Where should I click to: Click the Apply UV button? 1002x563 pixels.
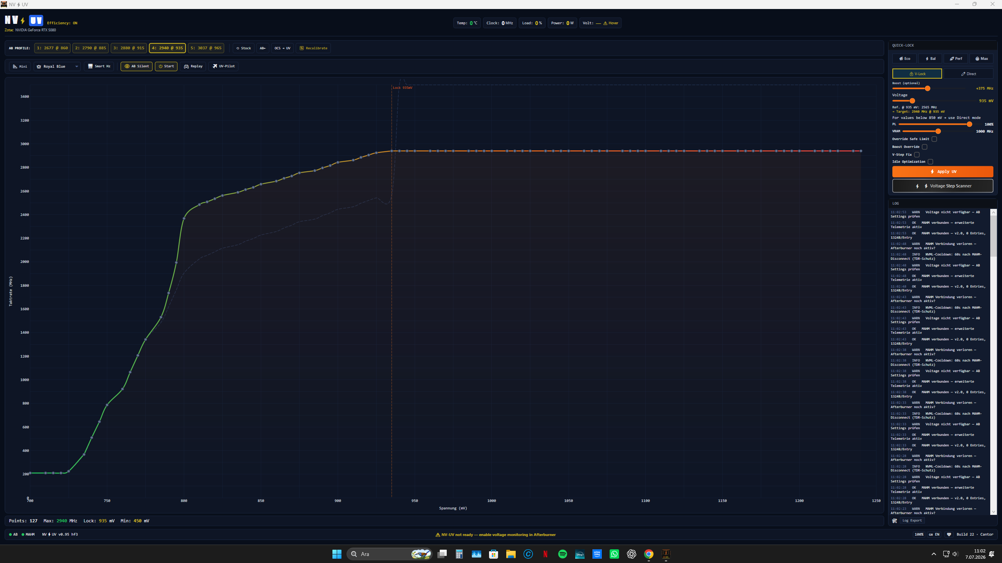pos(942,171)
